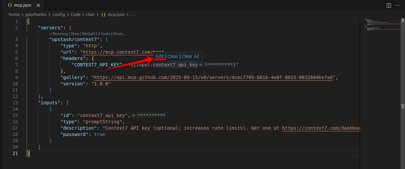Open the 'ypechorkin' breadcrumb folder
405x169 pixels.
(x=36, y=15)
